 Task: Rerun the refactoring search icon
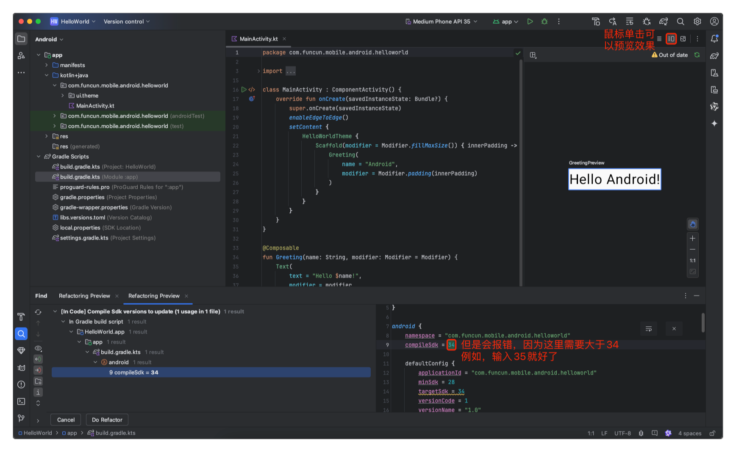coord(38,312)
